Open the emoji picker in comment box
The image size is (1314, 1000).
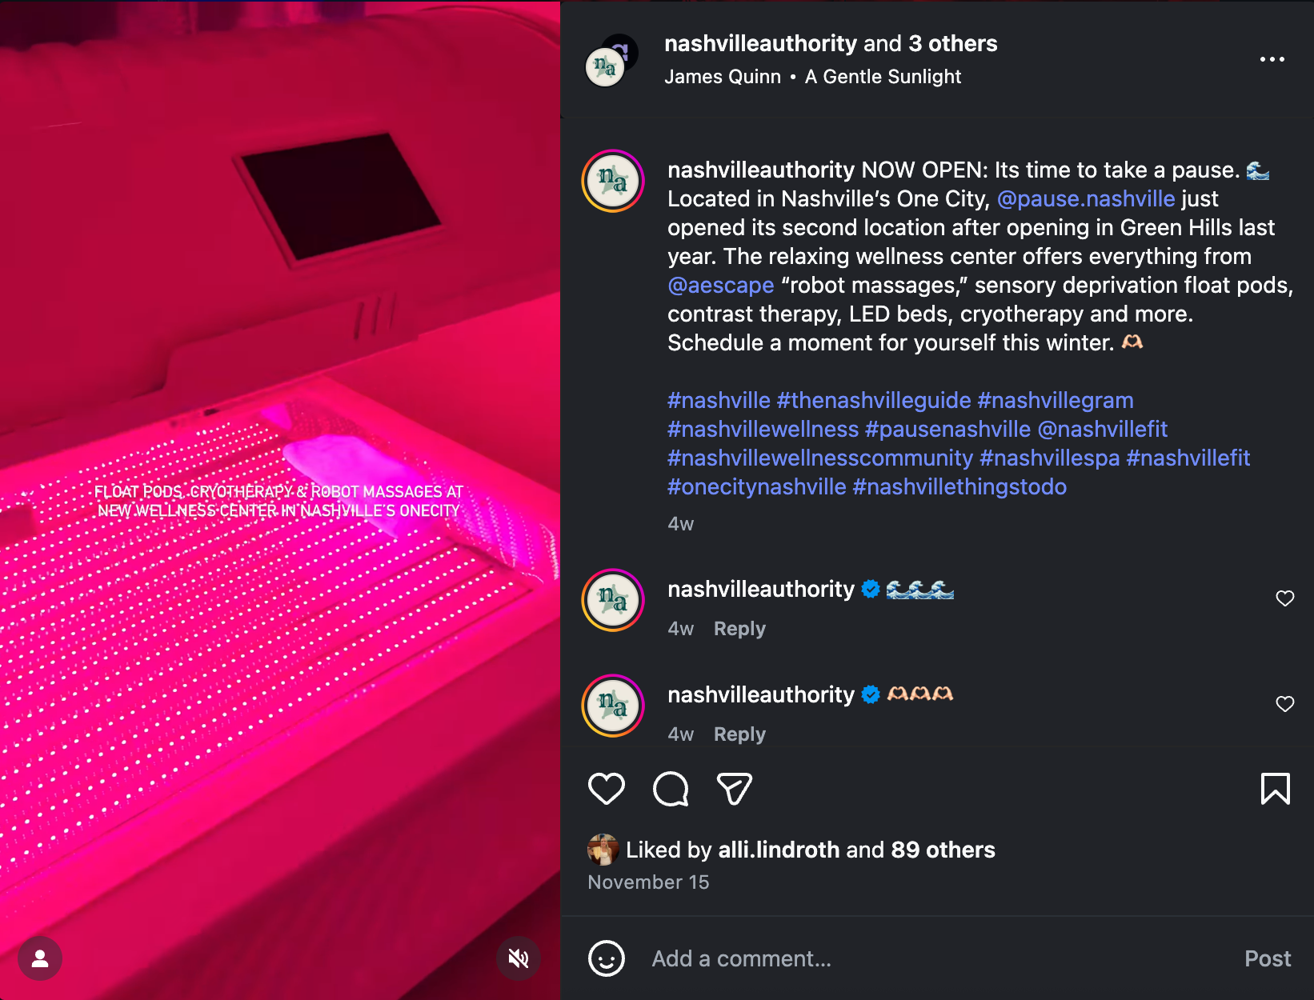point(607,958)
